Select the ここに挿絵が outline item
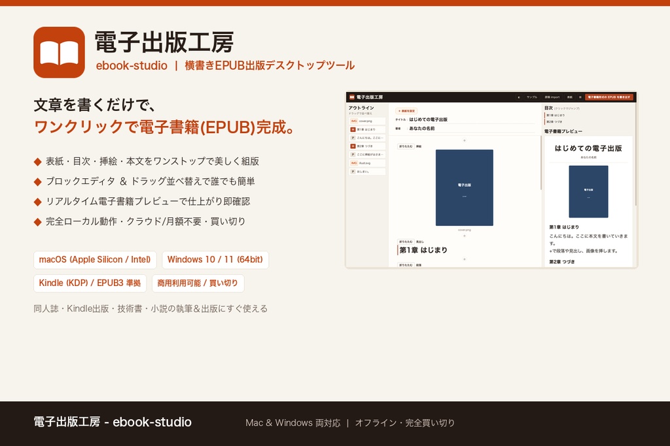 (367, 154)
